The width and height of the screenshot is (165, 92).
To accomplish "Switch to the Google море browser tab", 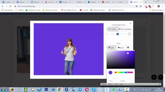I will (x=122, y=2).
